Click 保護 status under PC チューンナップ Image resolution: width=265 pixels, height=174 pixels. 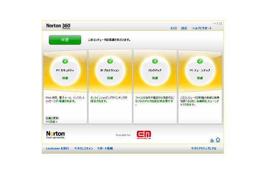(x=200, y=78)
